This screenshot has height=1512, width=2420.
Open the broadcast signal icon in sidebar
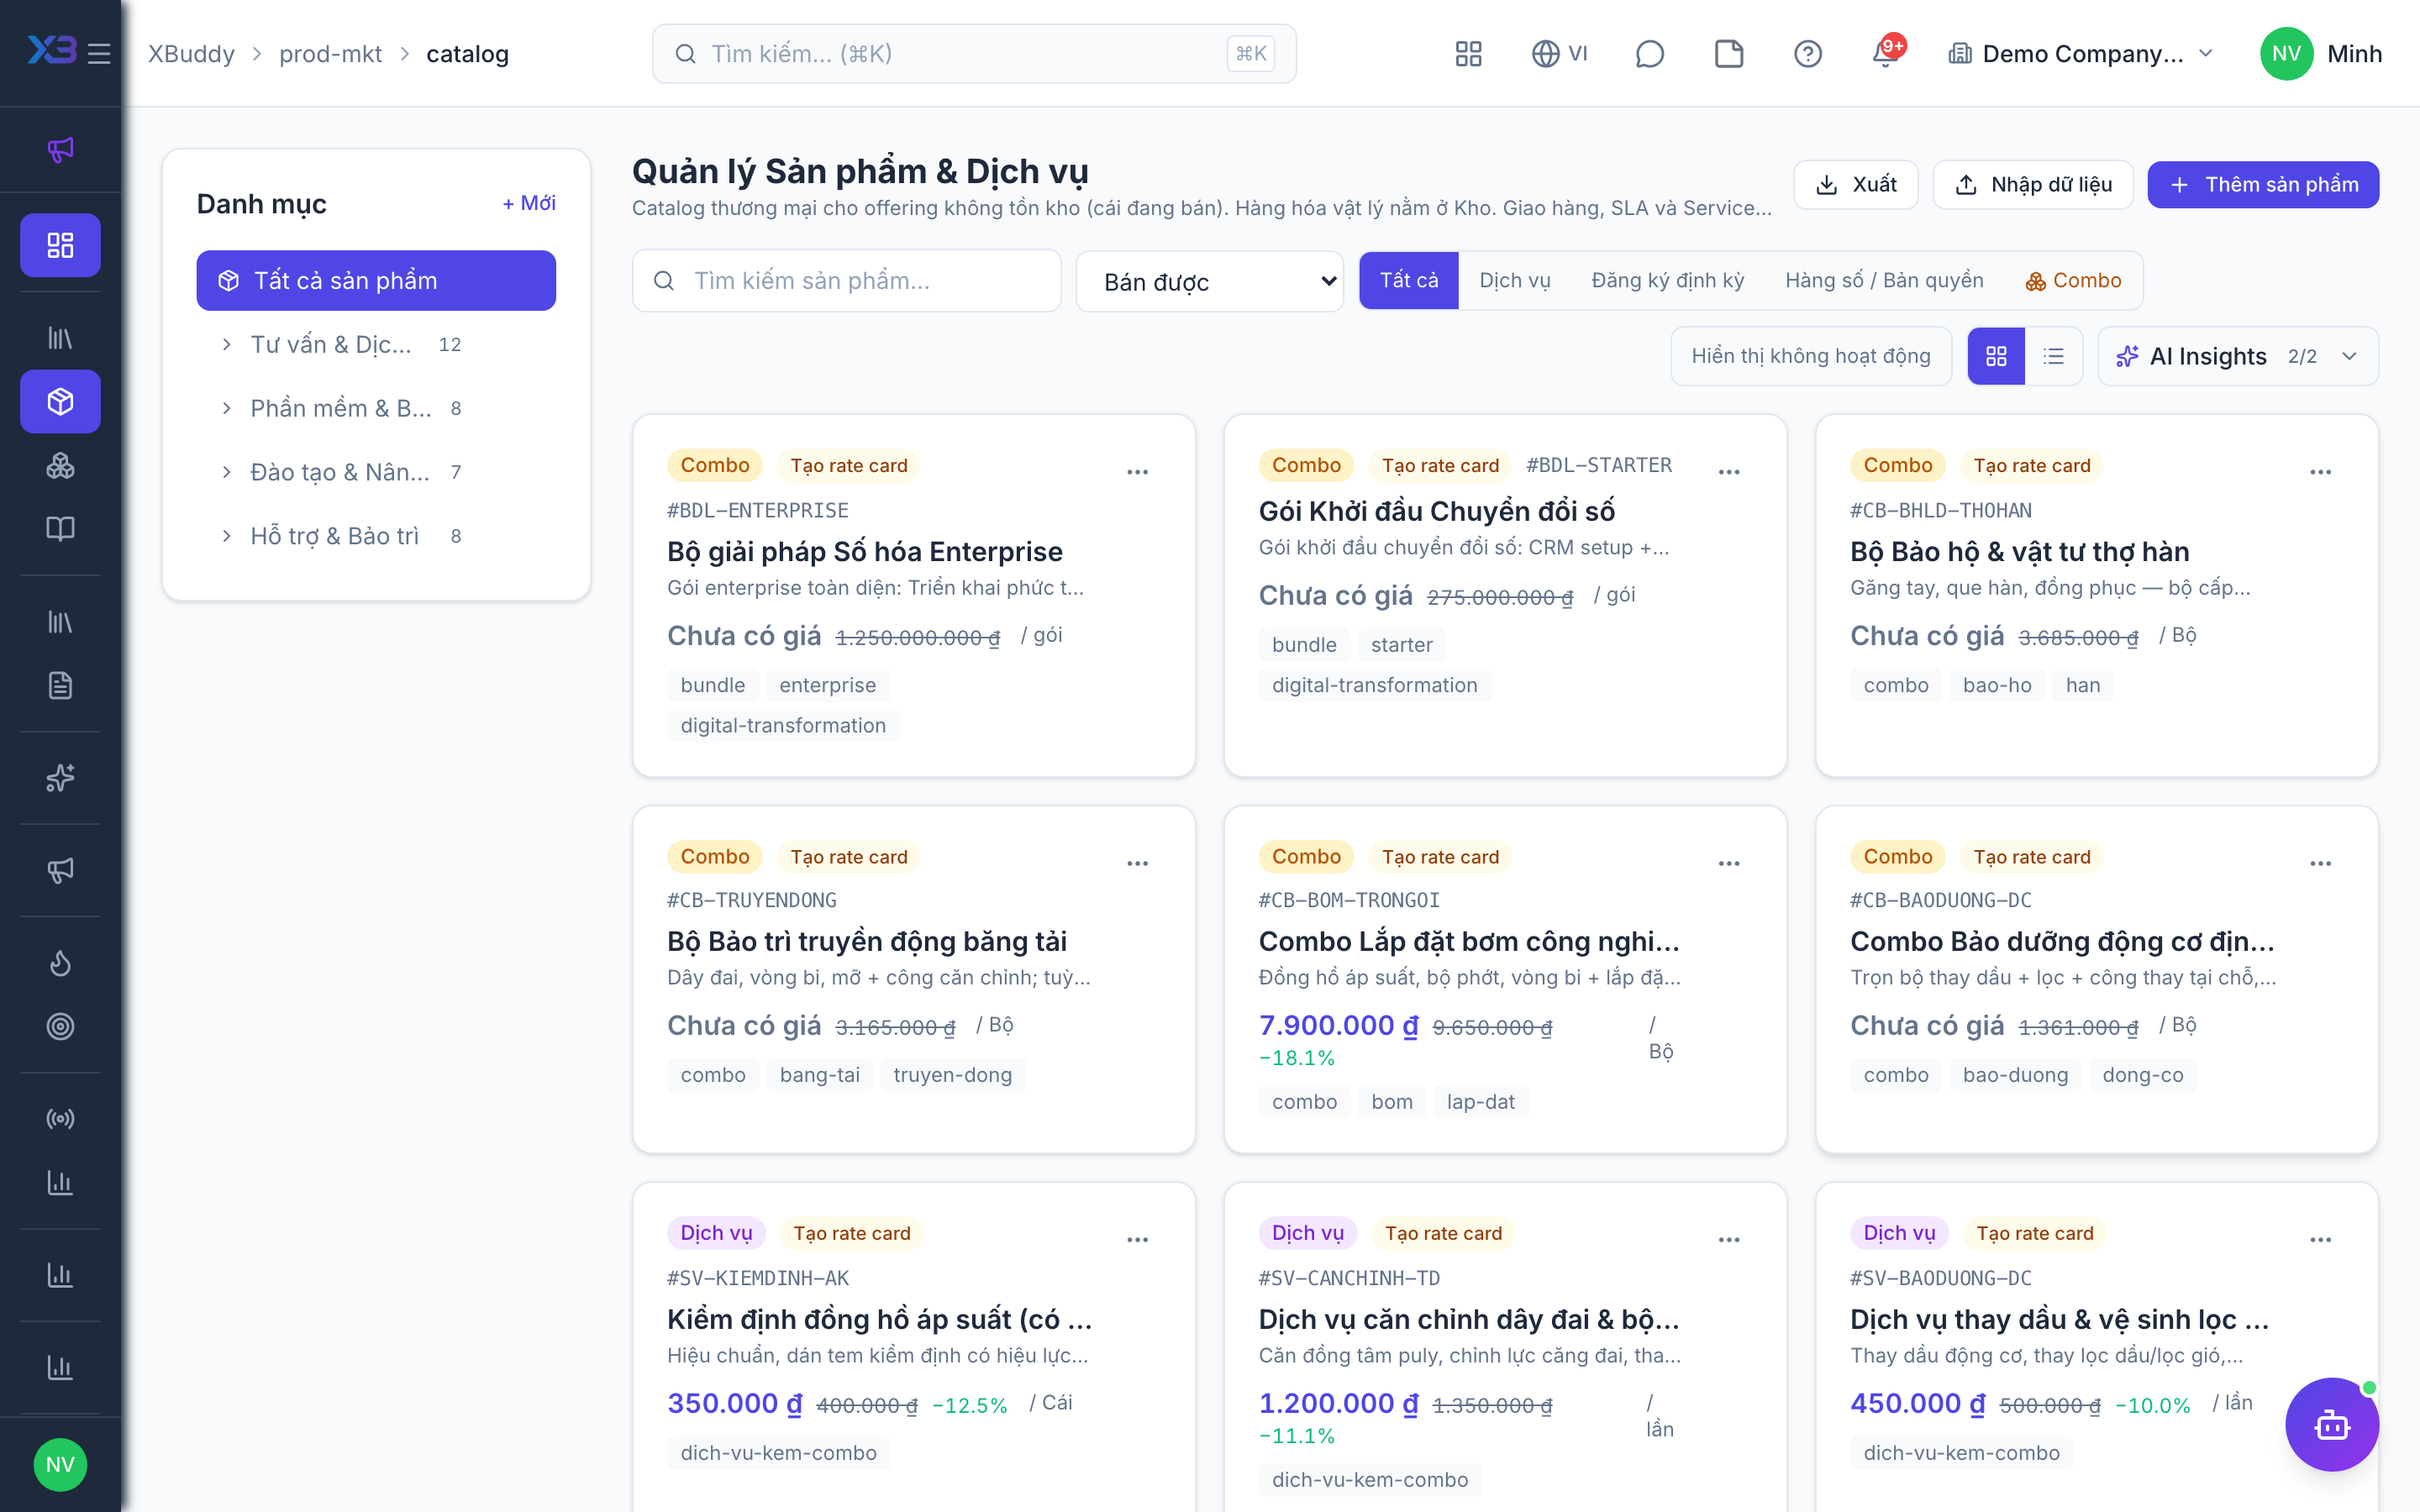60,1118
